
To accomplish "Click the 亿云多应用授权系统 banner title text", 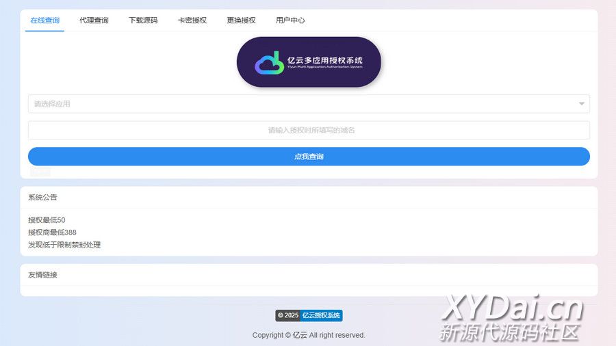I will [324, 60].
